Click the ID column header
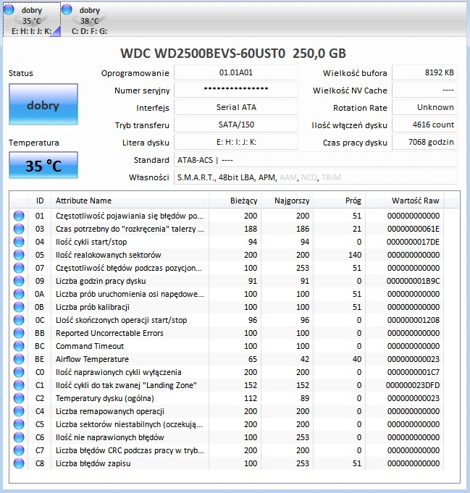This screenshot has width=470, height=493. point(40,201)
